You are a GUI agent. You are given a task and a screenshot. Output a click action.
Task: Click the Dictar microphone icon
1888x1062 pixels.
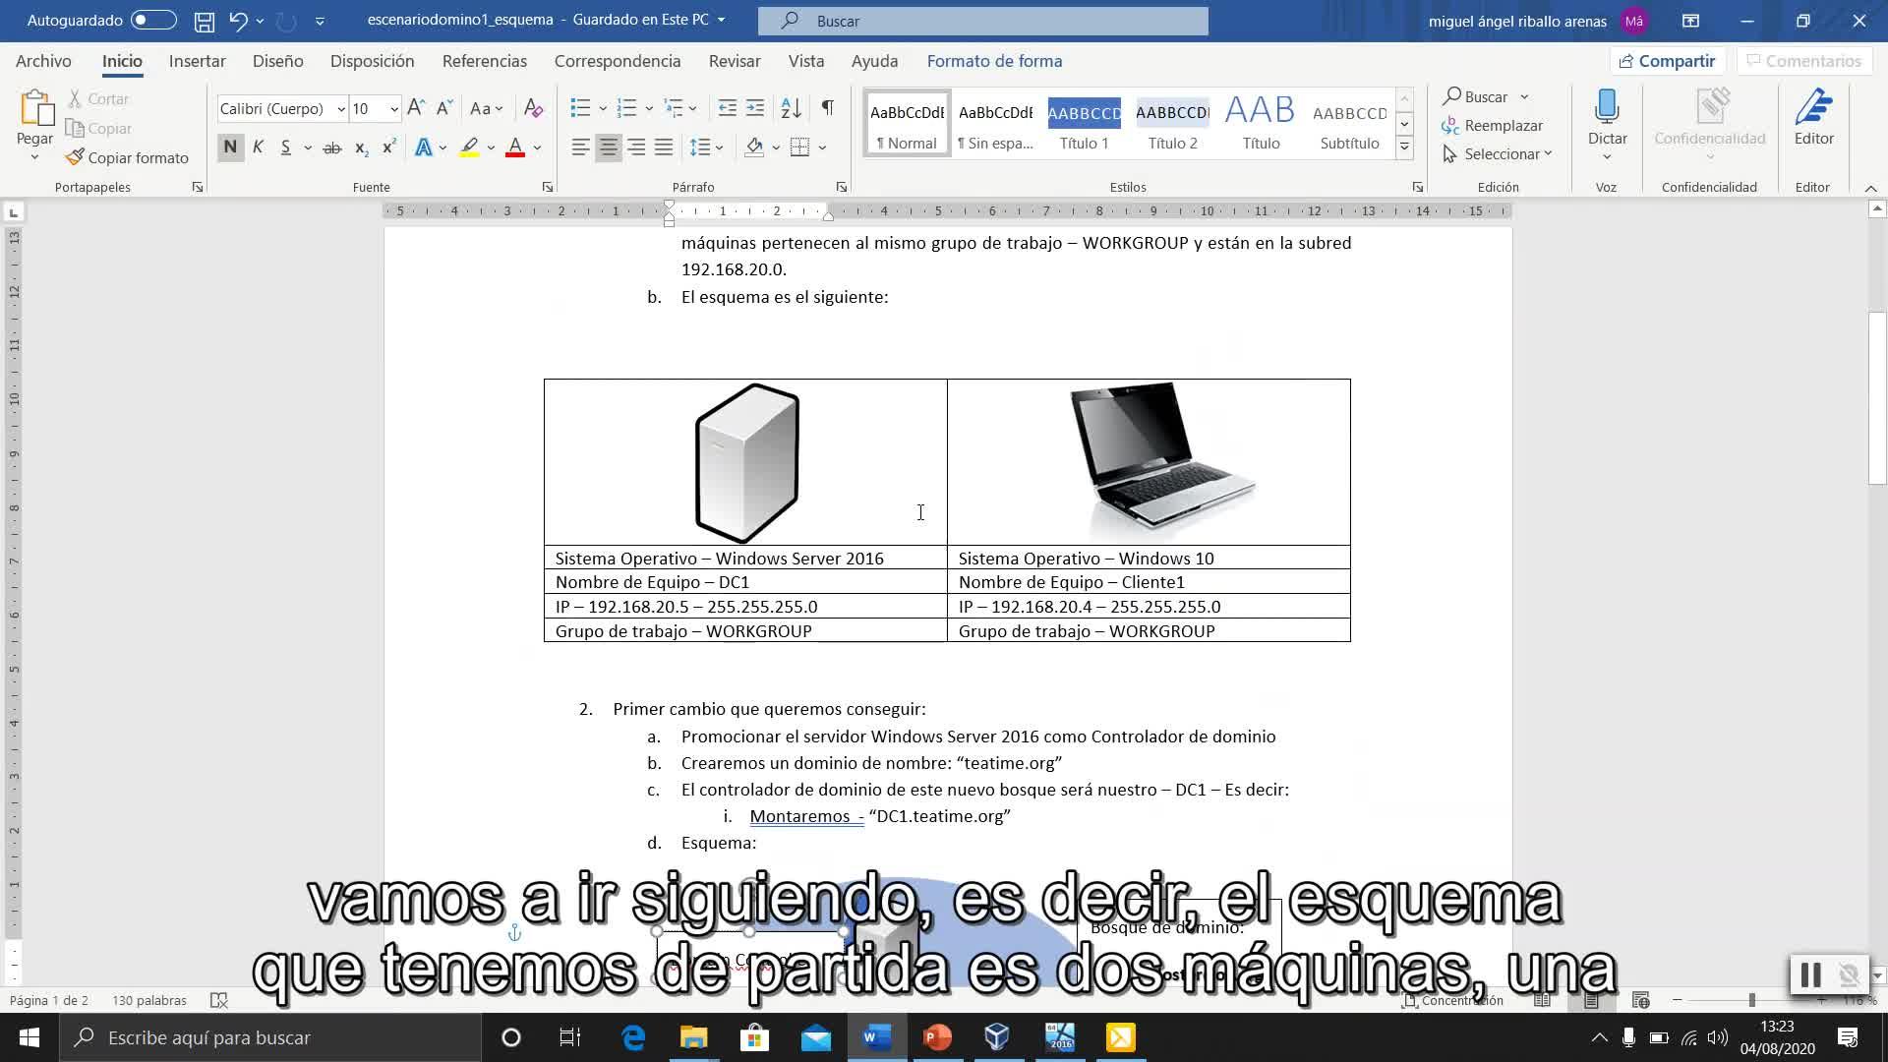[x=1607, y=106]
